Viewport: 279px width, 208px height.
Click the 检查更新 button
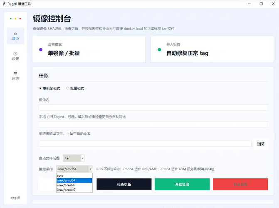(x=124, y=184)
